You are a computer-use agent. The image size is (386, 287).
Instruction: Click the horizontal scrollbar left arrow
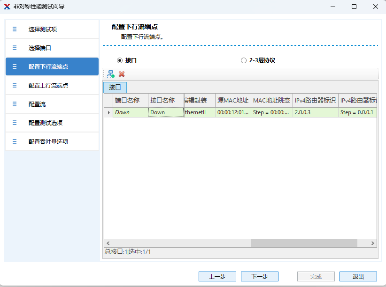(x=108, y=243)
